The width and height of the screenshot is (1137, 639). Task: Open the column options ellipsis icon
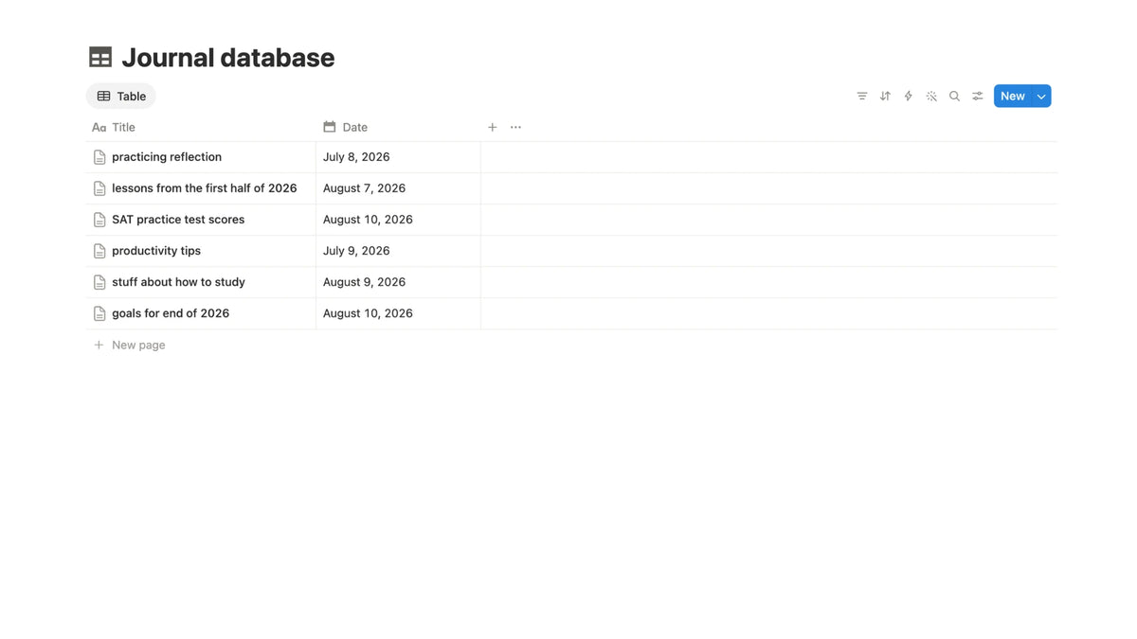tap(515, 127)
